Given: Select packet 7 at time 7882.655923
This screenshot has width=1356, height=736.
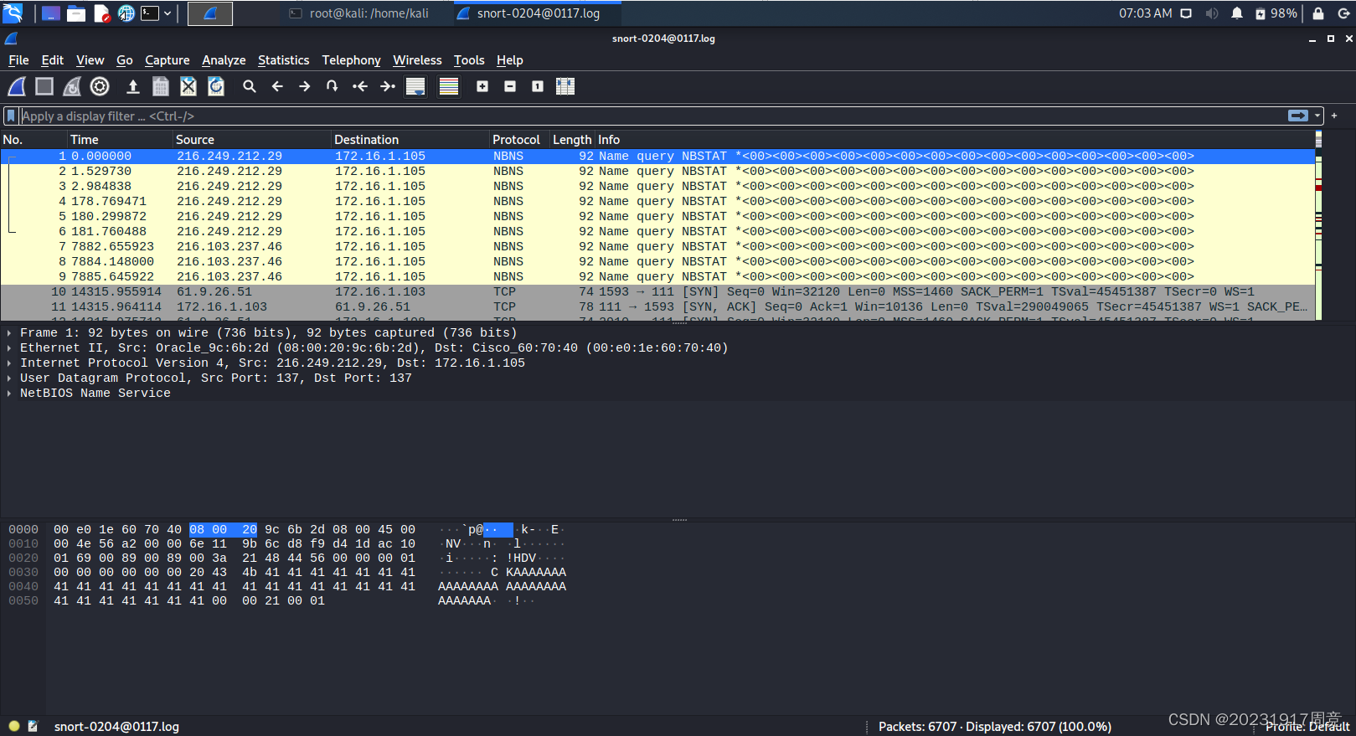Looking at the screenshot, I should point(657,246).
